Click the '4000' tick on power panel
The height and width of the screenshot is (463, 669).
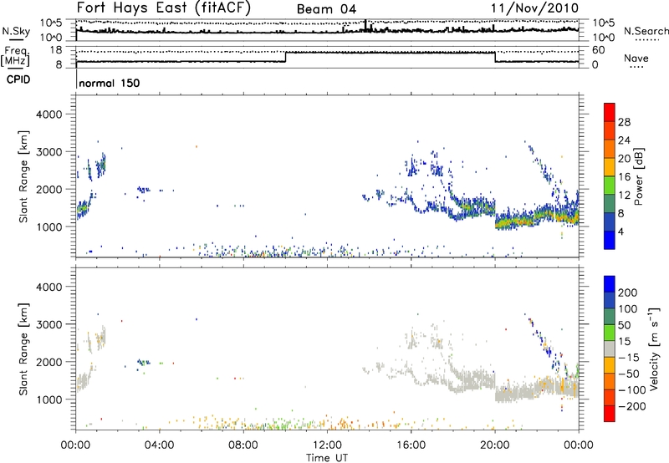(x=49, y=114)
